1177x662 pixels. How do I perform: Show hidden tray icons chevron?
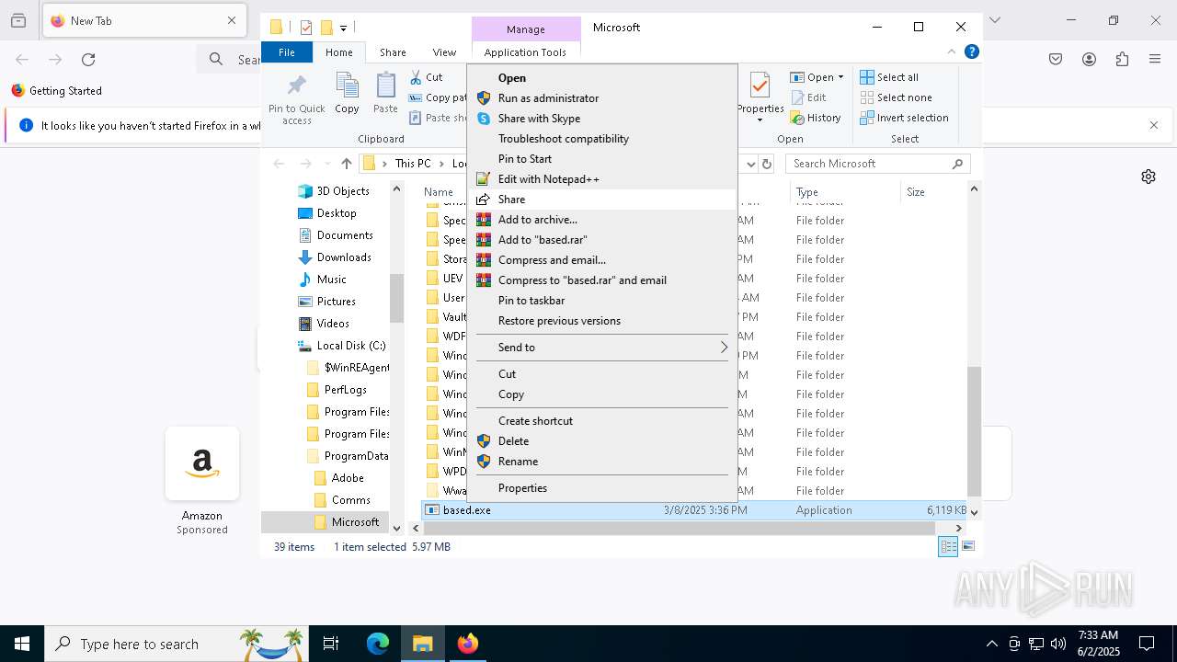pyautogui.click(x=991, y=644)
